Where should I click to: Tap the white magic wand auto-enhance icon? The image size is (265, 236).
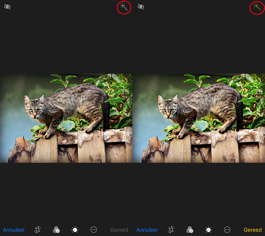click(x=124, y=7)
